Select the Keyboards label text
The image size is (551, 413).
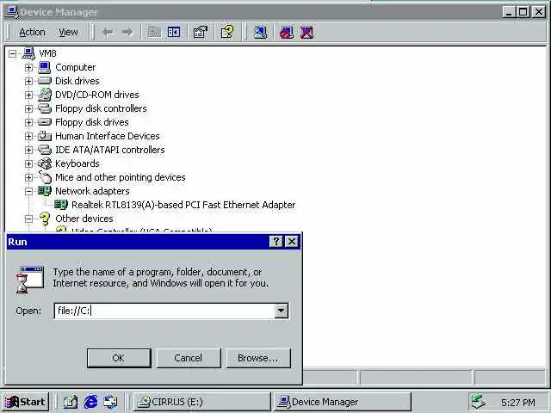tap(77, 163)
